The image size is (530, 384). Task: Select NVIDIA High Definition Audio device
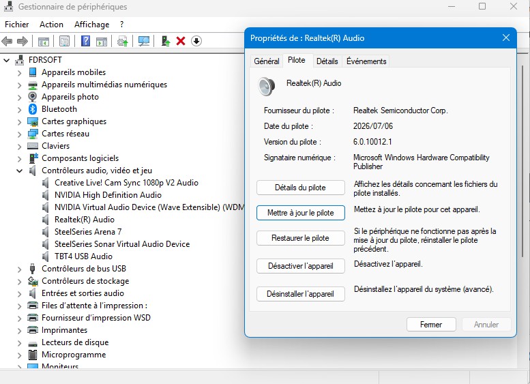(x=108, y=195)
